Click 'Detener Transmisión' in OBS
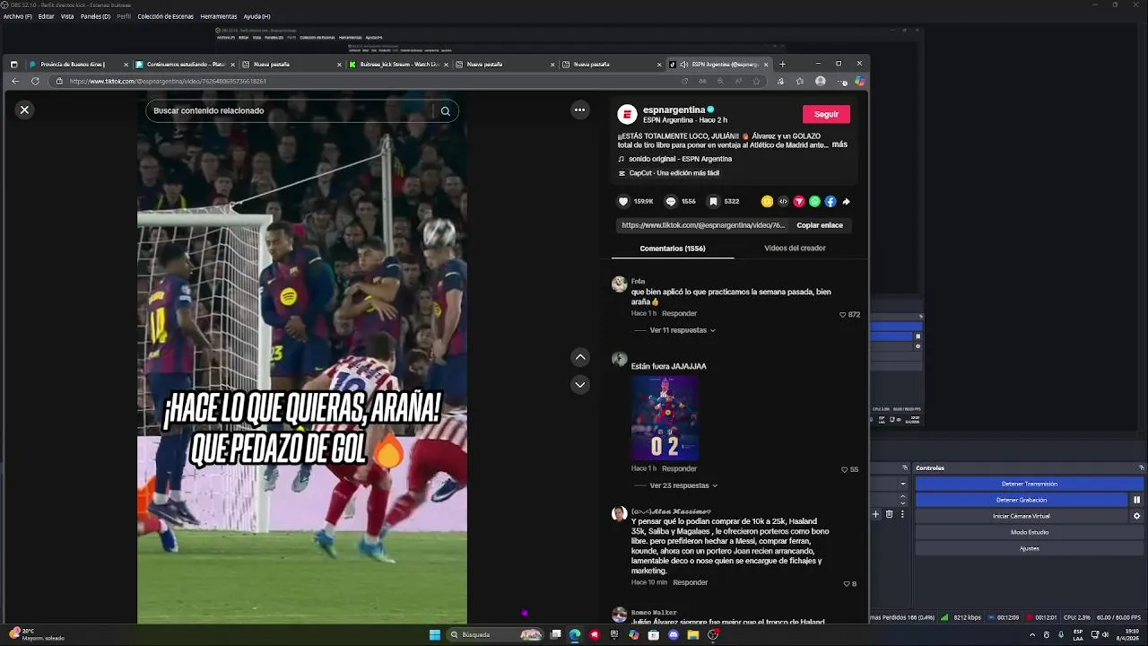The height and width of the screenshot is (646, 1148). pyautogui.click(x=1030, y=484)
